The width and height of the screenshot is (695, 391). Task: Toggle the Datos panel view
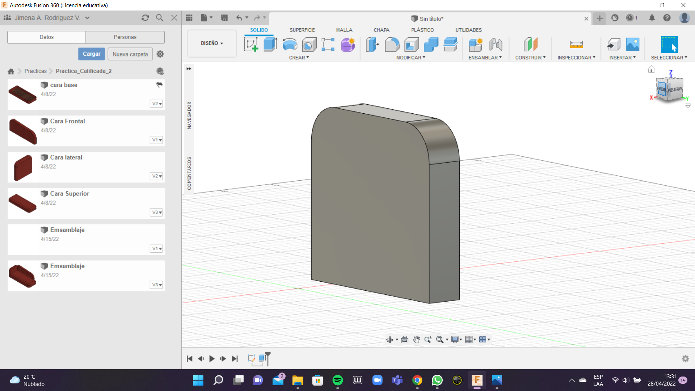[46, 37]
